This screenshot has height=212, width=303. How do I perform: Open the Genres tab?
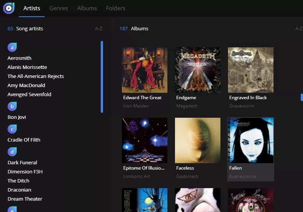pyautogui.click(x=59, y=8)
